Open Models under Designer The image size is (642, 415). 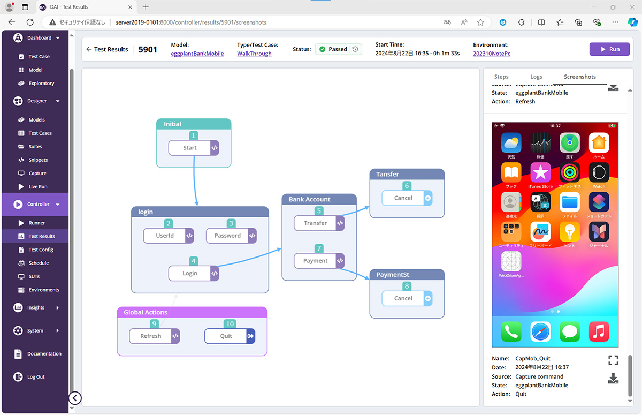coord(36,119)
